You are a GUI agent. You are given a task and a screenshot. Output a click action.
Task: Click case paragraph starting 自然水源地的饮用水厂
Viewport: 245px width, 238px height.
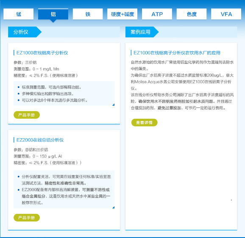click(182, 65)
